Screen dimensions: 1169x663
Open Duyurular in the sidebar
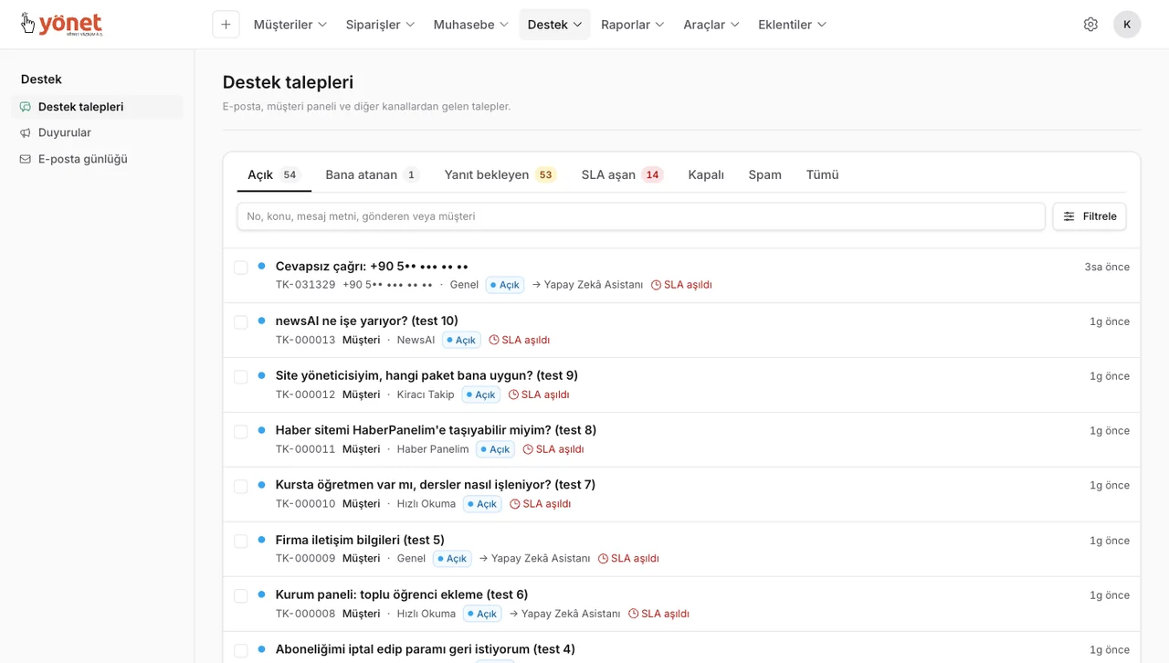pos(97,132)
